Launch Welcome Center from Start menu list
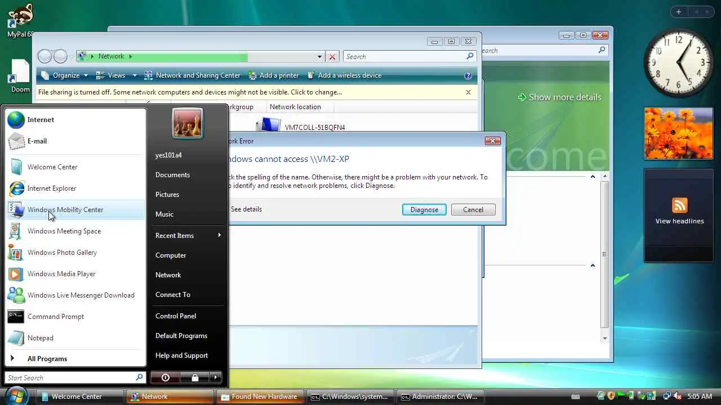 tap(75, 167)
